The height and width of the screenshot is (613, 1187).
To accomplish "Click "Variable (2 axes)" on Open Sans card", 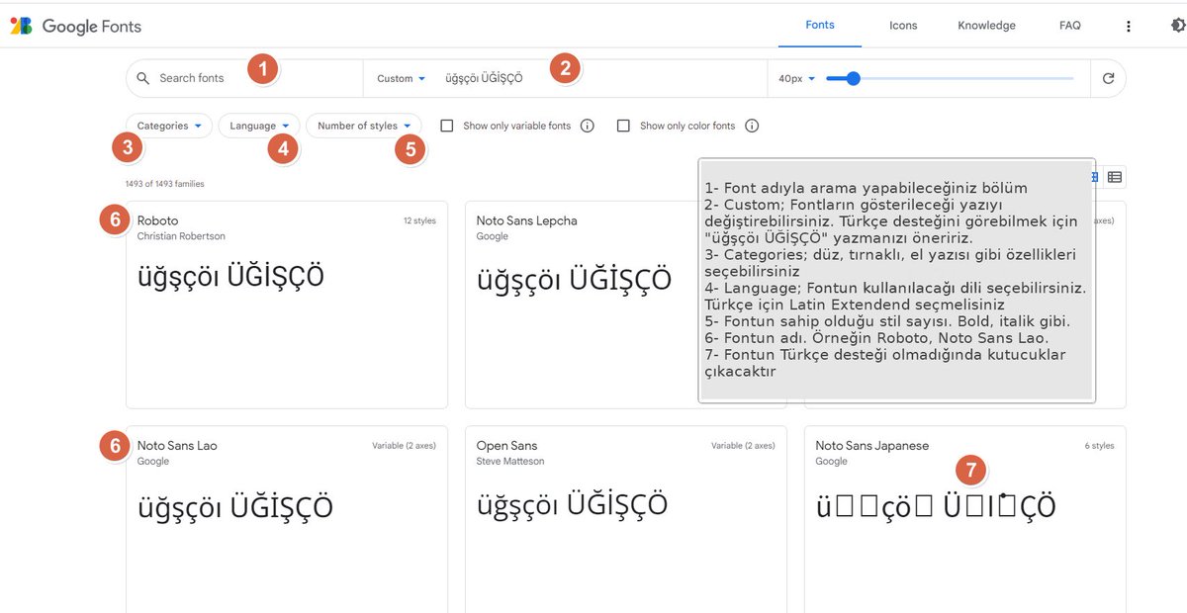I will [743, 446].
